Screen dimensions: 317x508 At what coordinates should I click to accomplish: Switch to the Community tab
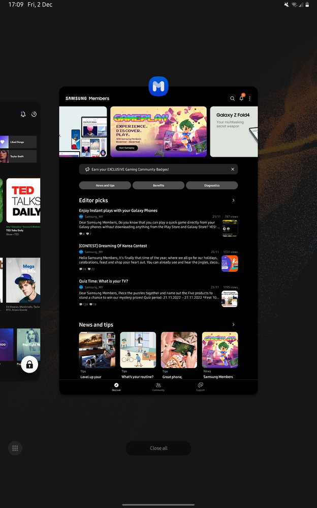158,387
